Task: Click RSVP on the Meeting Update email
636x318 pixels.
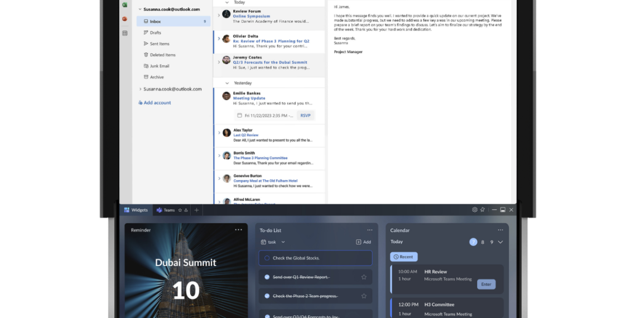Action: [305, 115]
